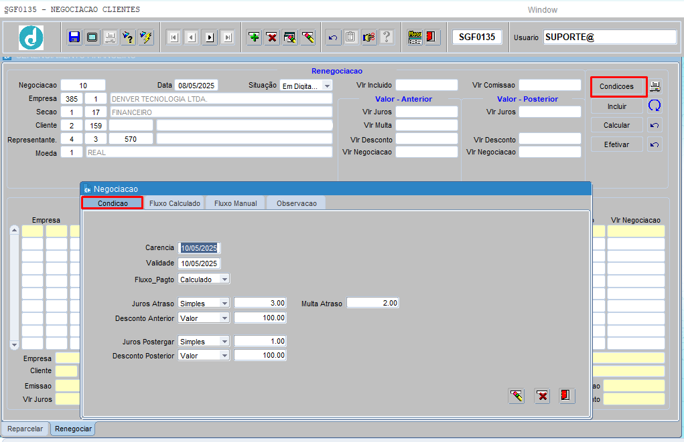
Task: Open the Menu icon in toolbar
Action: click(415, 37)
